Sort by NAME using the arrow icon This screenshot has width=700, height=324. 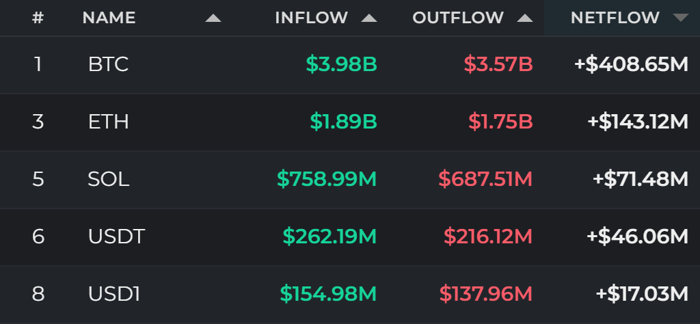(x=213, y=18)
